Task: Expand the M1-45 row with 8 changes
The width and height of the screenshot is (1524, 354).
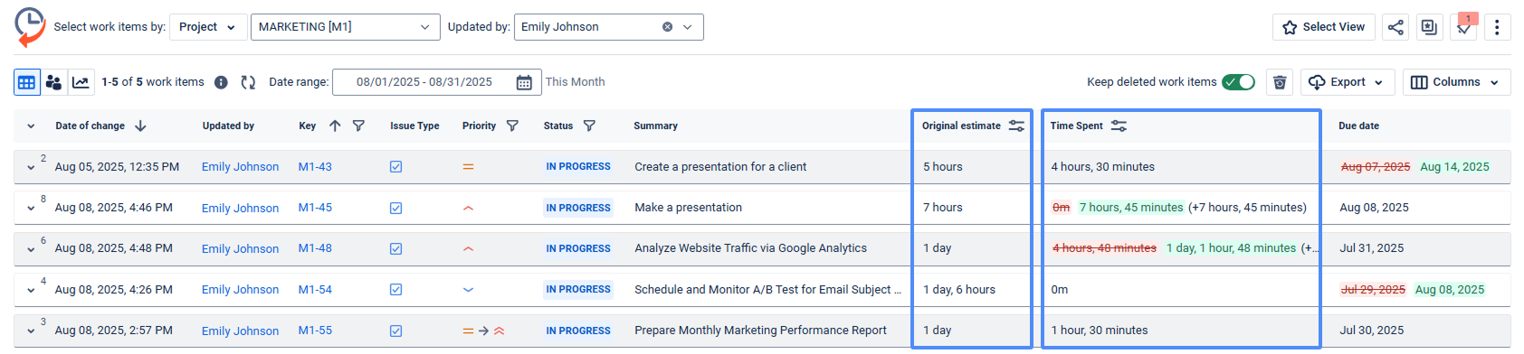Action: pyautogui.click(x=31, y=208)
